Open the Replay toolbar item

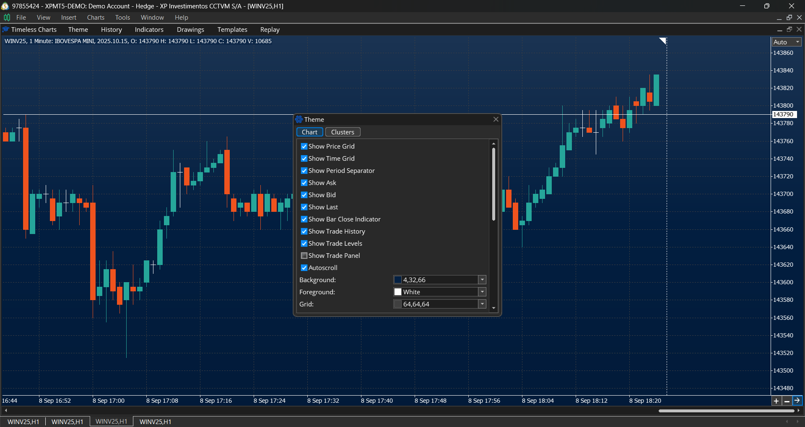(270, 29)
